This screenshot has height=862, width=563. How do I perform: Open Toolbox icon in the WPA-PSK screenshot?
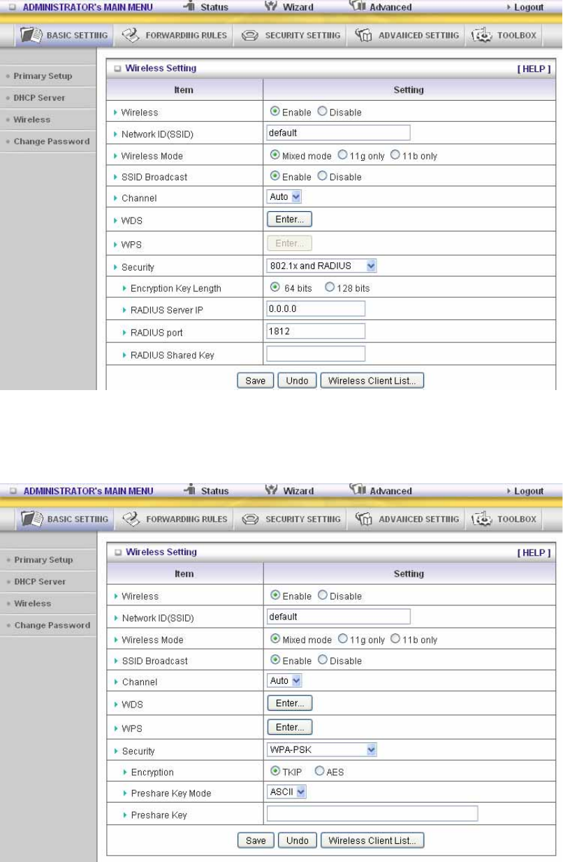[483, 519]
